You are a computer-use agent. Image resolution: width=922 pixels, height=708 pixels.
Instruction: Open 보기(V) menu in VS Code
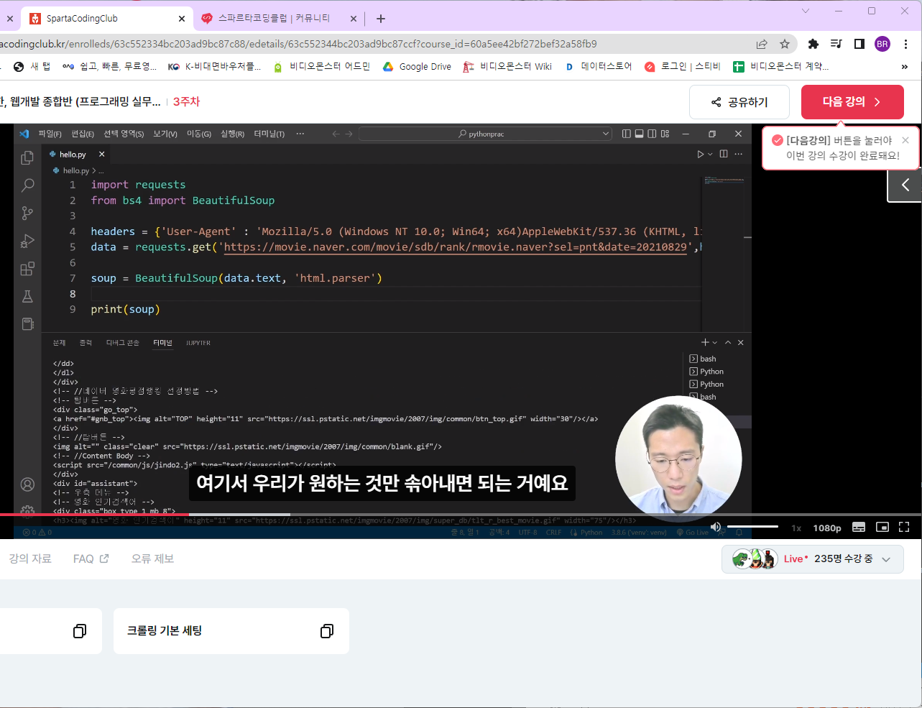[165, 134]
